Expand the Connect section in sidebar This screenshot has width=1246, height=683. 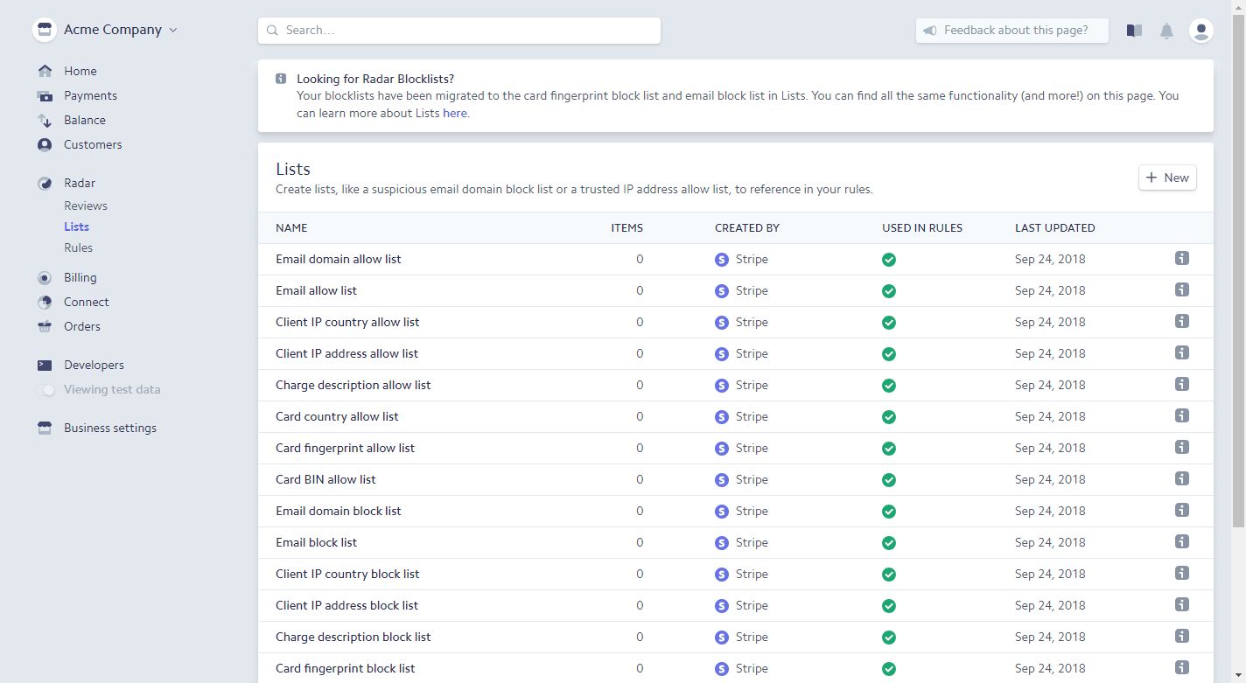tap(86, 302)
